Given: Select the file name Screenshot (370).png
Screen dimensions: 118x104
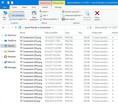Looking at the screenshot, I should [x=33, y=69].
